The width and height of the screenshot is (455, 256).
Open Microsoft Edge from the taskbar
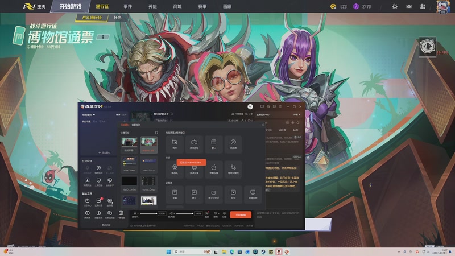(x=232, y=251)
